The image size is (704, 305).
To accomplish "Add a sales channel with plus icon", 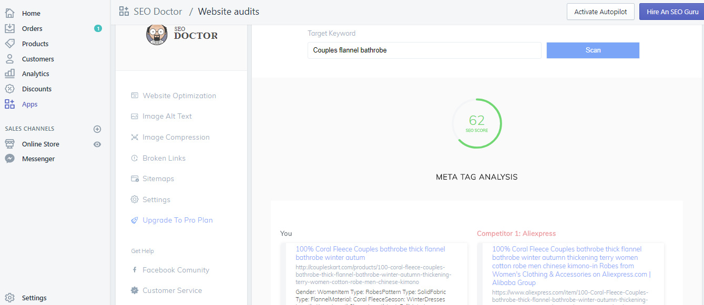I will coord(97,129).
